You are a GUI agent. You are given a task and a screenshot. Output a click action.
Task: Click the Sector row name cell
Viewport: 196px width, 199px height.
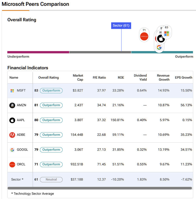[x=17, y=179]
